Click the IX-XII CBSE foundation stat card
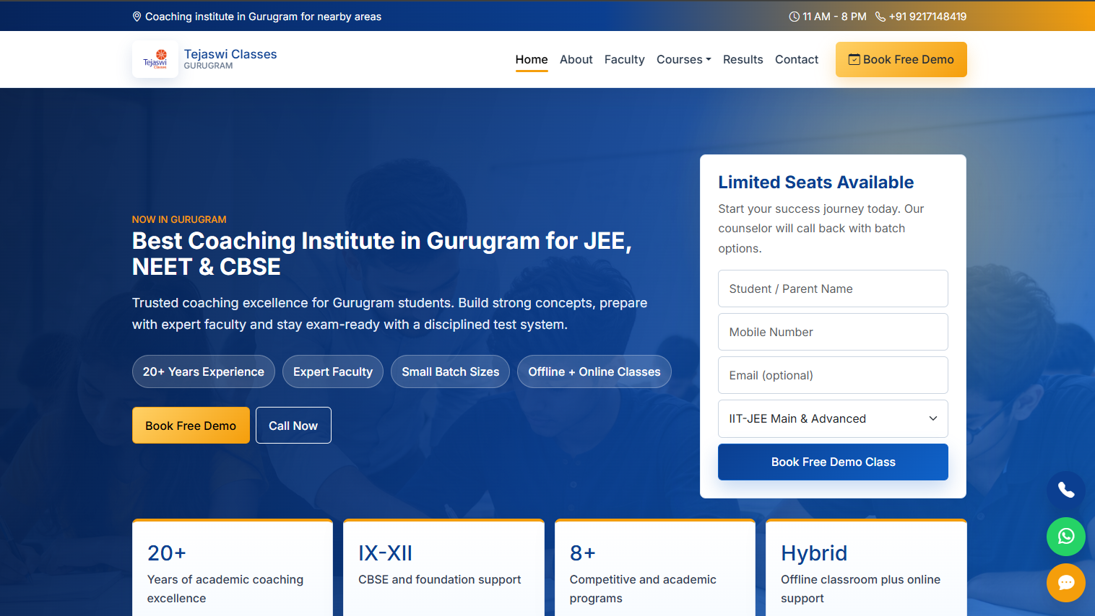Image resolution: width=1095 pixels, height=616 pixels. tap(443, 568)
